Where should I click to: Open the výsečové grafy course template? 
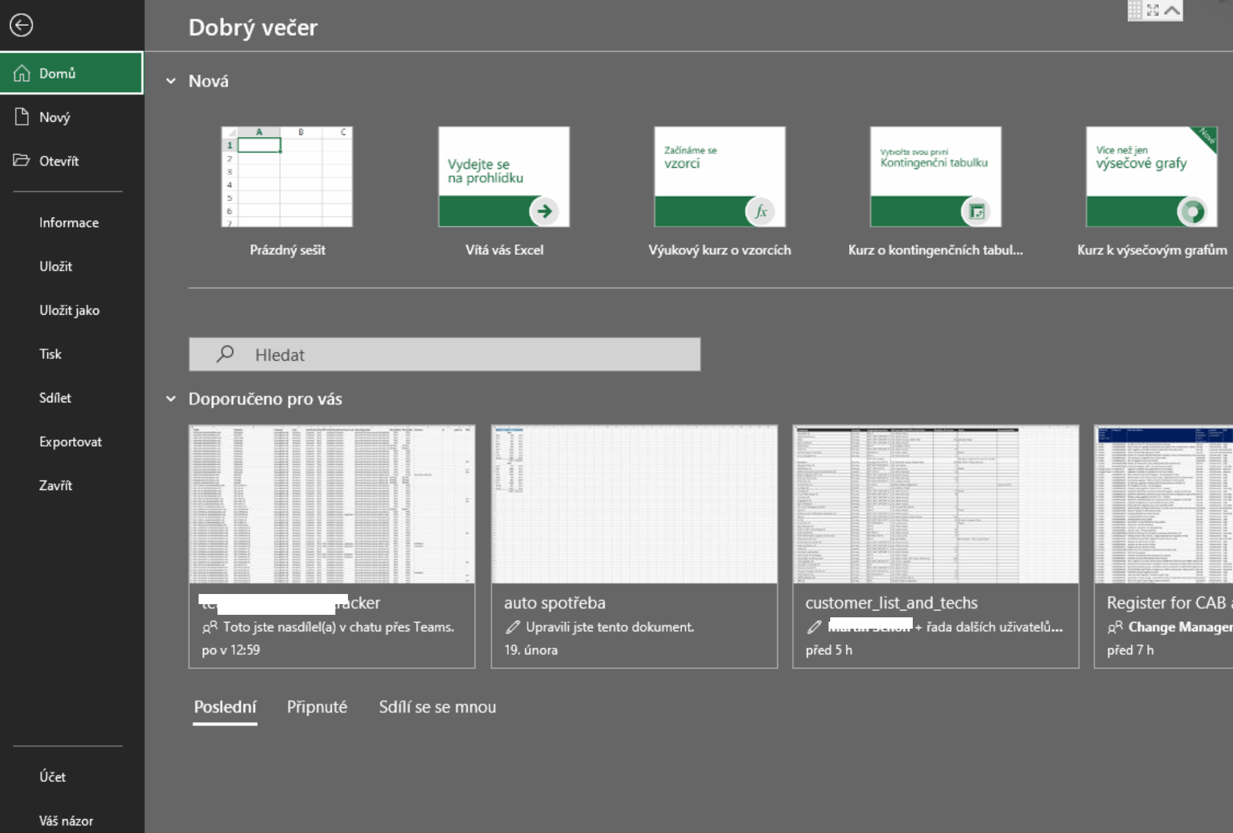1152,177
